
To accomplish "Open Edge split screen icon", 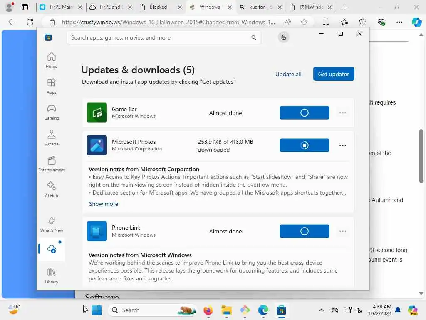I will coord(326,22).
